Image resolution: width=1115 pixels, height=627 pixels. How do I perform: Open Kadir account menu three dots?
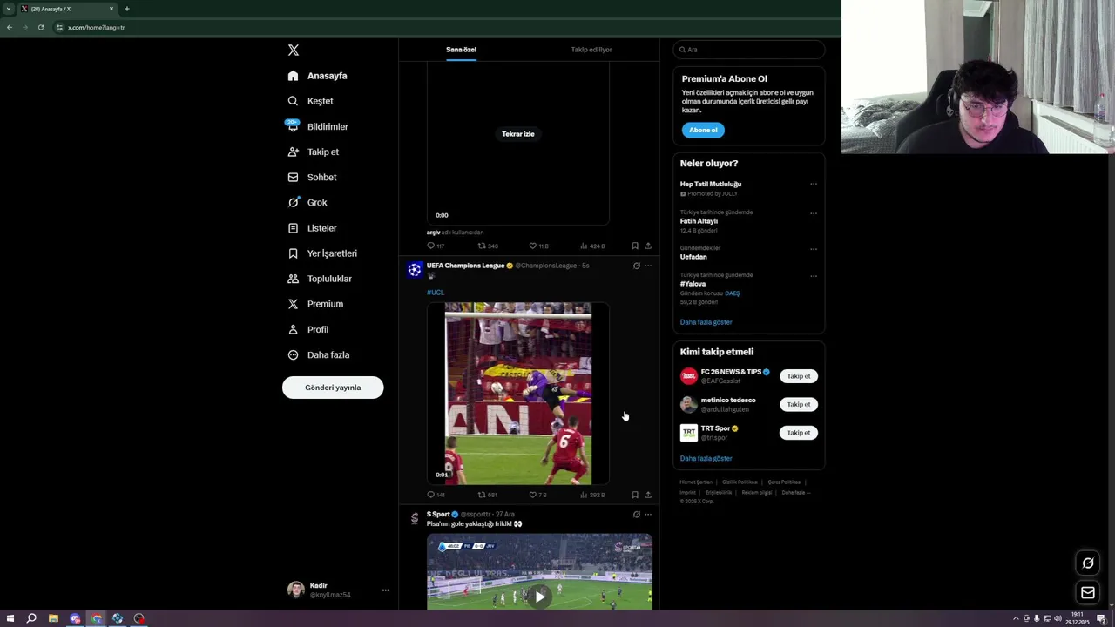click(x=385, y=590)
